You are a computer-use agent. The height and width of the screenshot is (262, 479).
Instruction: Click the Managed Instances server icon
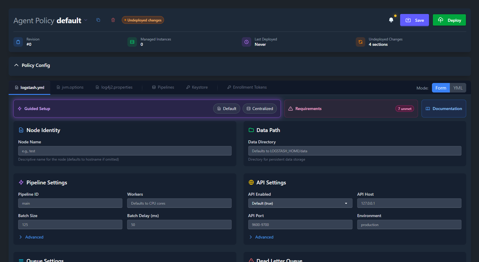tap(132, 42)
